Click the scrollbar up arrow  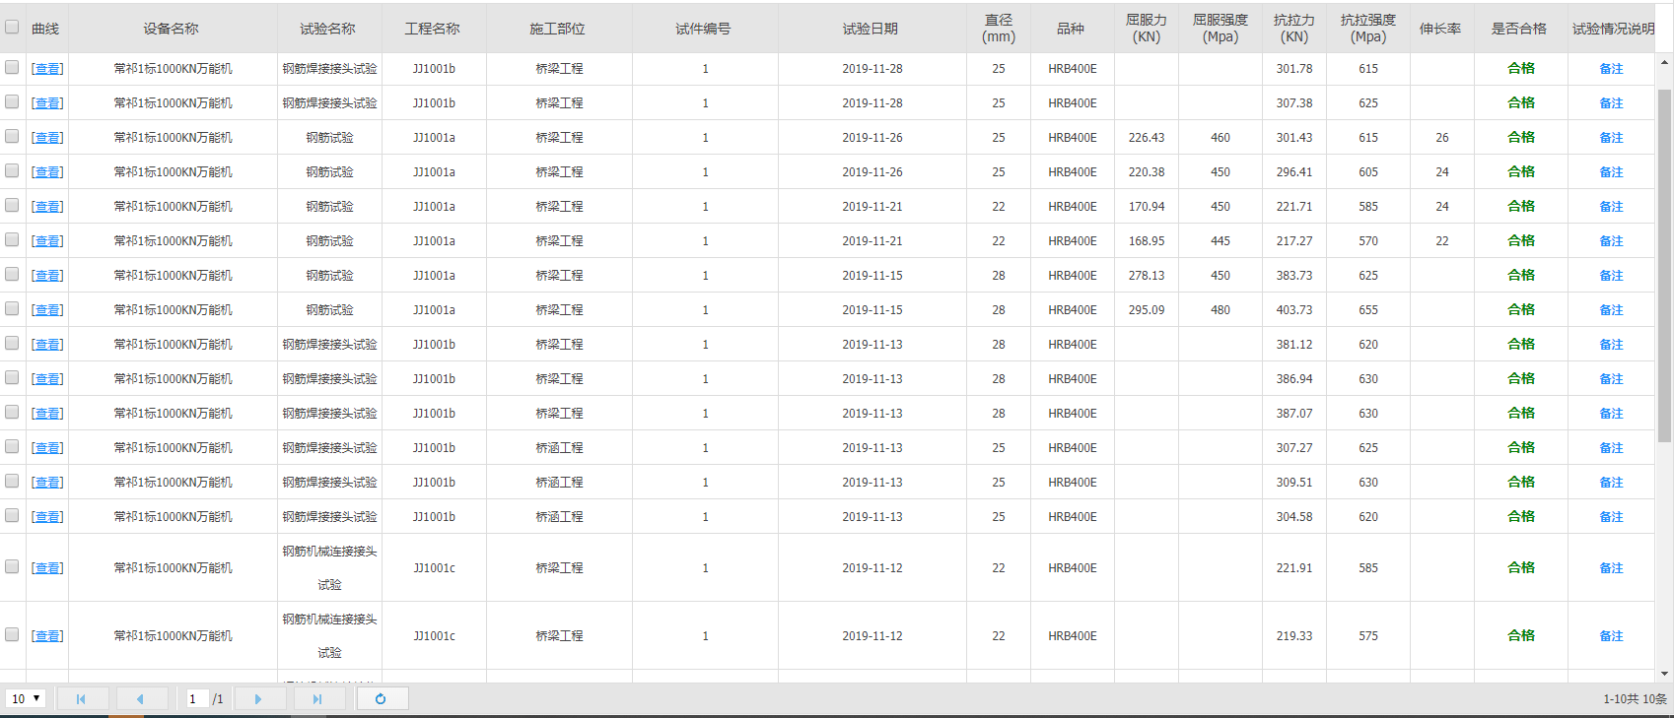[x=1665, y=62]
